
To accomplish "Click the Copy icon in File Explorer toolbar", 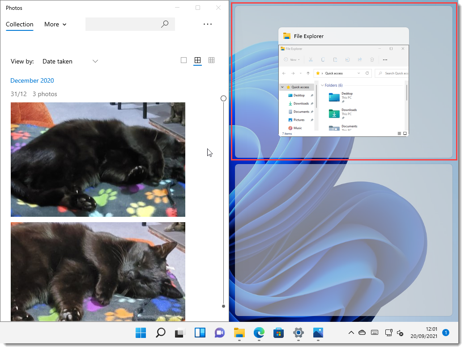I will tap(323, 59).
